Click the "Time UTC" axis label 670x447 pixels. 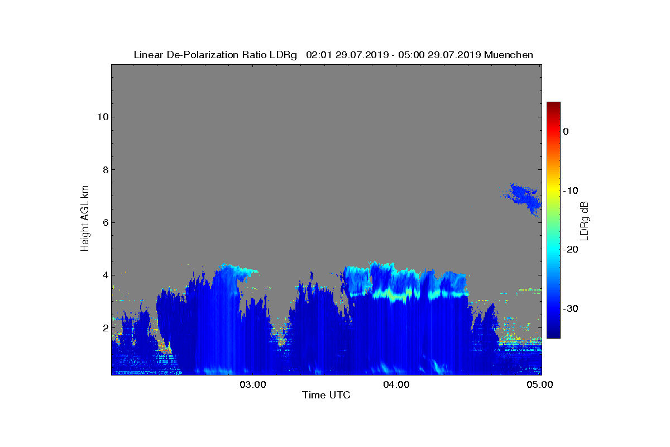coord(326,395)
